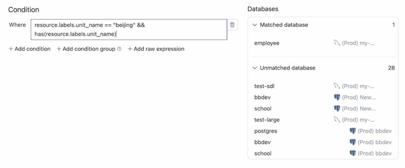The width and height of the screenshot is (405, 168).
Task: Click the unmatched database count 28
Action: coord(391,68)
